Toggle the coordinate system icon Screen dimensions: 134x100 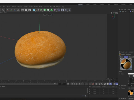tap(18, 10)
